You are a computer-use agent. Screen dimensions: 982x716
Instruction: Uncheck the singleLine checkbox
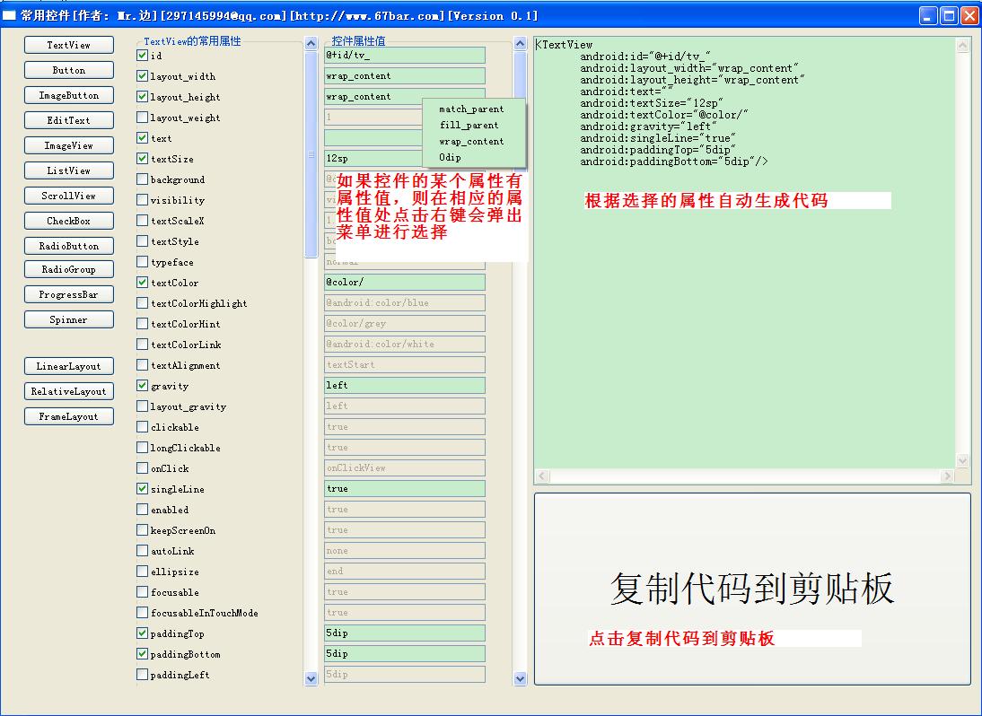point(142,489)
